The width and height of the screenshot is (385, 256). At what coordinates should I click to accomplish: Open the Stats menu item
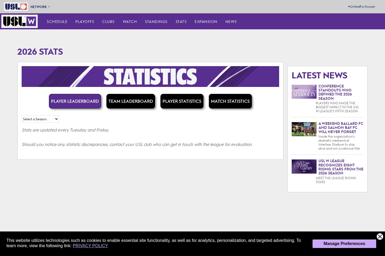point(181,22)
